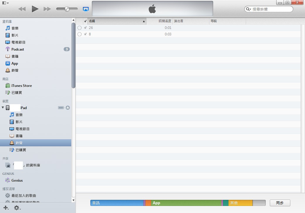Sort the list by 時間長度 column
The width and height of the screenshot is (305, 213).
click(x=160, y=21)
